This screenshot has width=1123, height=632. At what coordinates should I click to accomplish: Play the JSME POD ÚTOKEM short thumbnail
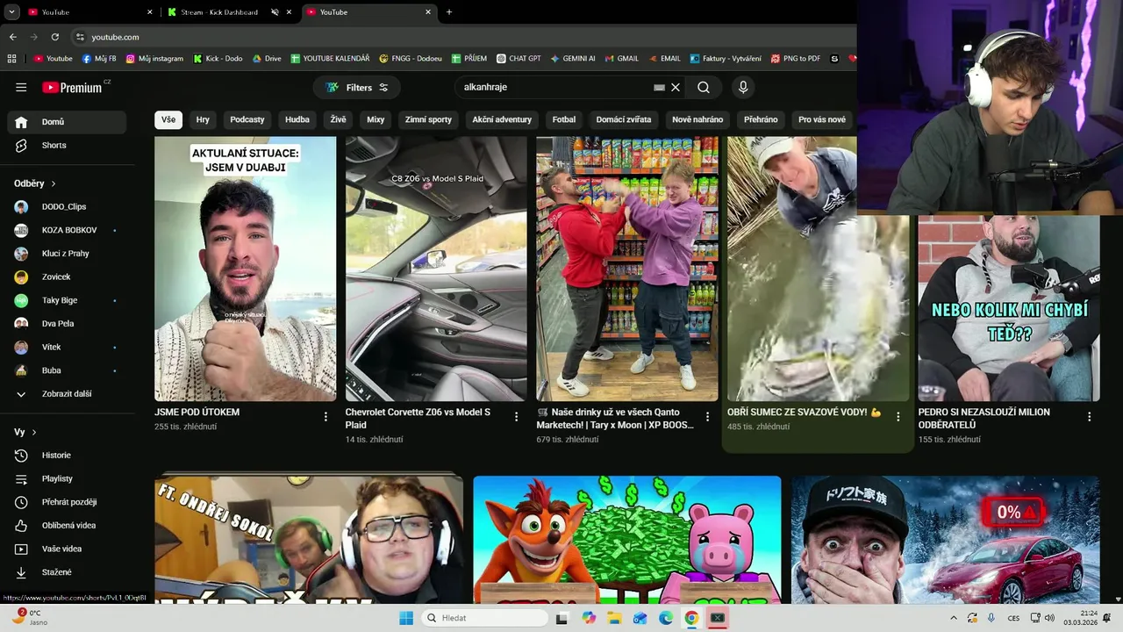click(245, 269)
